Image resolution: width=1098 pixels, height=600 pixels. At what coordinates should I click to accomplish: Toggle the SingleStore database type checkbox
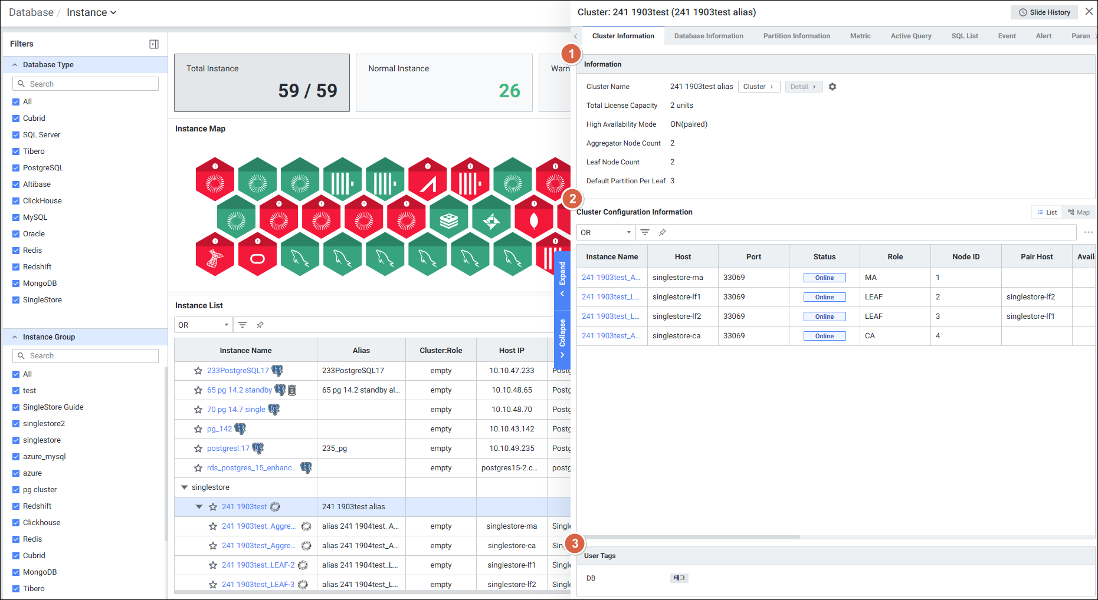point(16,300)
